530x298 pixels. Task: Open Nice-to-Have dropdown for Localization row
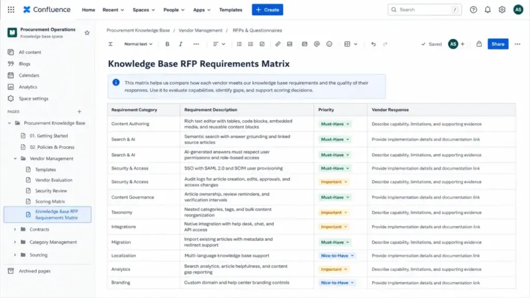[337, 256]
